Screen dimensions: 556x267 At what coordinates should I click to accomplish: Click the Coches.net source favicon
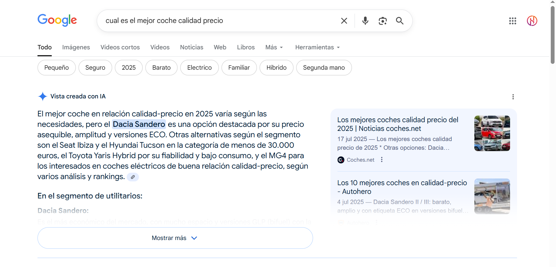coord(341,160)
